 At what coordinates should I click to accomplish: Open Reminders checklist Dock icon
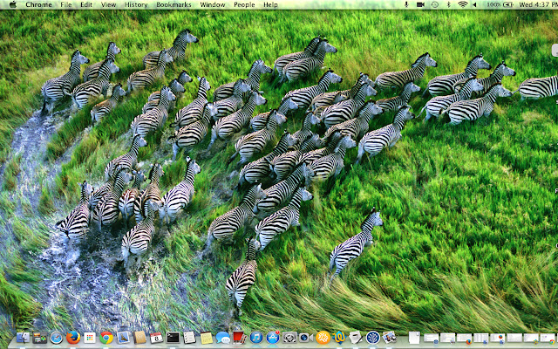click(190, 338)
